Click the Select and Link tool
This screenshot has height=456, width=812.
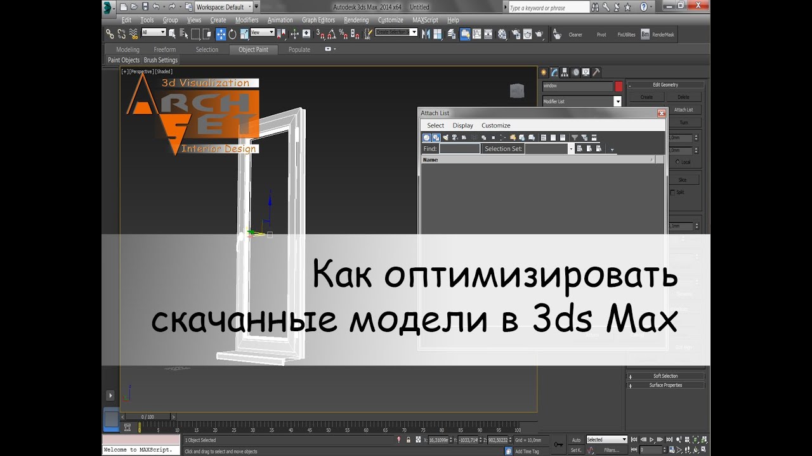[109, 34]
